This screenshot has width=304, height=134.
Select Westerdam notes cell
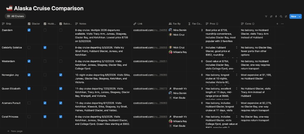coord(103,65)
